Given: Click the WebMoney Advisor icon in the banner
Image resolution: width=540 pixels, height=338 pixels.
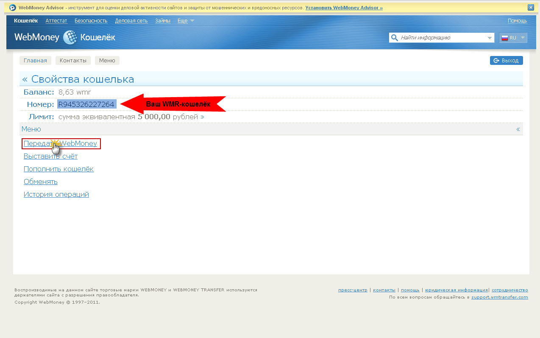Looking at the screenshot, I should pyautogui.click(x=12, y=8).
